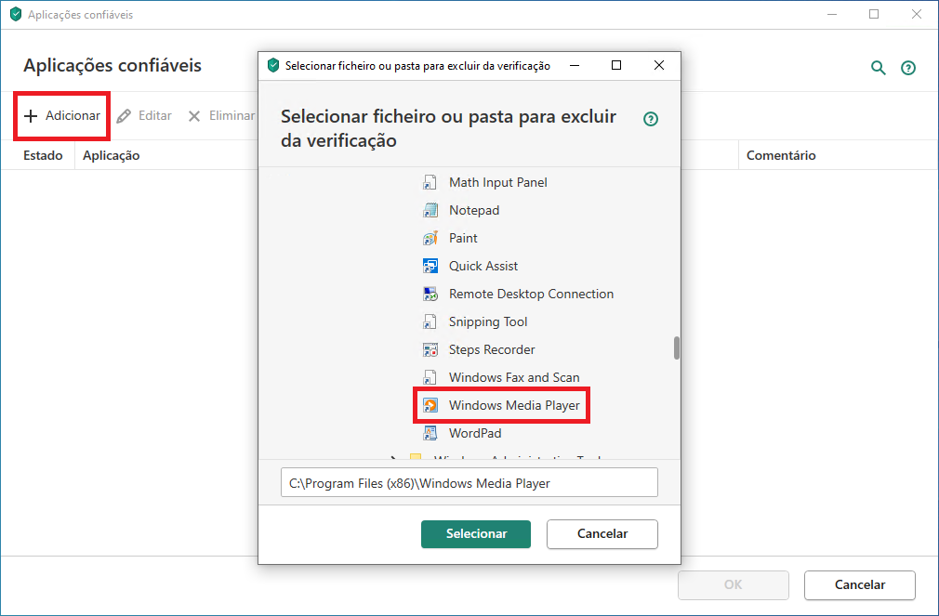
Task: Close the file selection dialog
Action: click(659, 65)
